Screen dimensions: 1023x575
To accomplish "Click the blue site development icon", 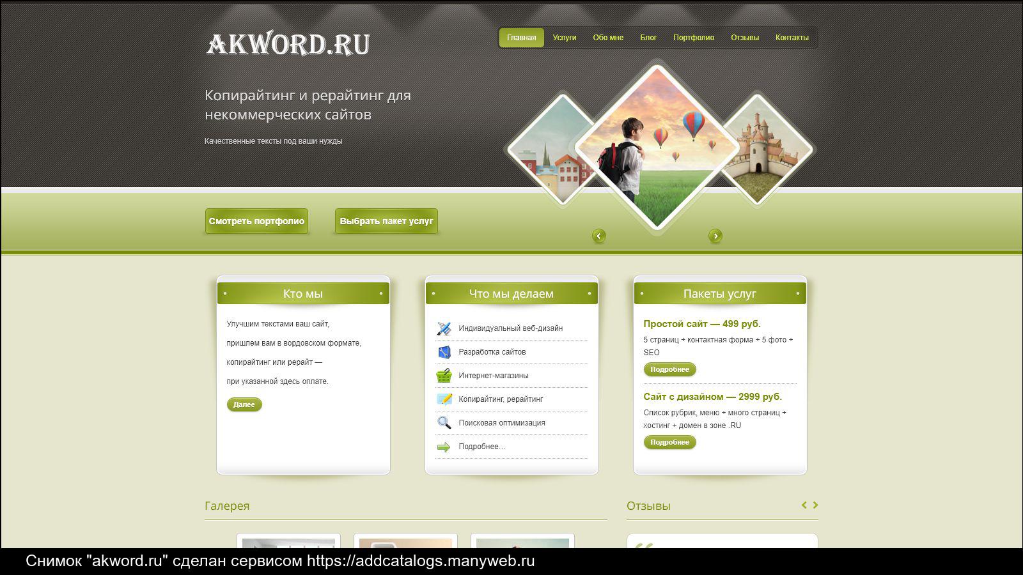I will click(444, 352).
